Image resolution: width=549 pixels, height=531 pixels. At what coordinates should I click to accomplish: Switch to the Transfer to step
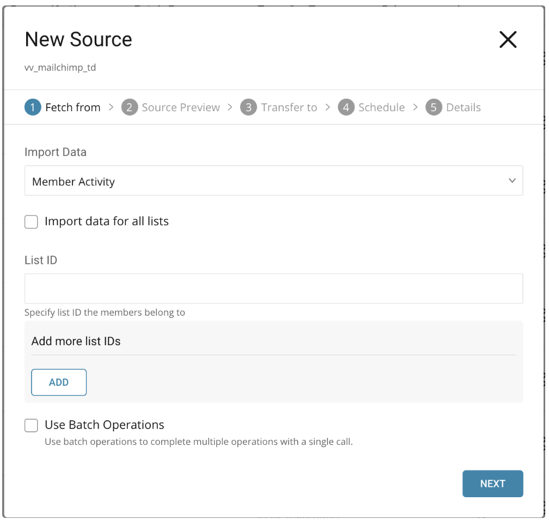289,107
